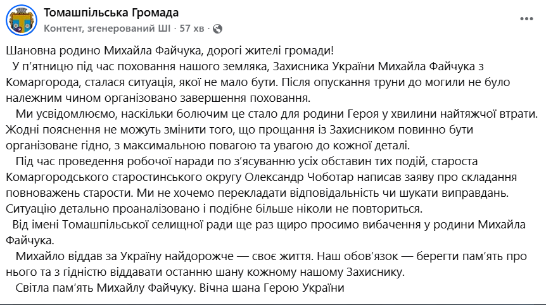Open the post options three-dot menu
This screenshot has height=305, width=546.
click(x=526, y=19)
